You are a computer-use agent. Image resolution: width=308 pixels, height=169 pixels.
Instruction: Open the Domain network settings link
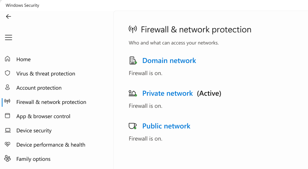point(169,60)
